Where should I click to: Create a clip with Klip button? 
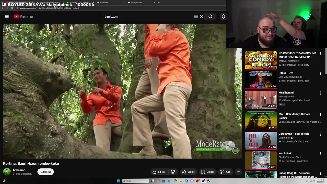tap(225, 172)
